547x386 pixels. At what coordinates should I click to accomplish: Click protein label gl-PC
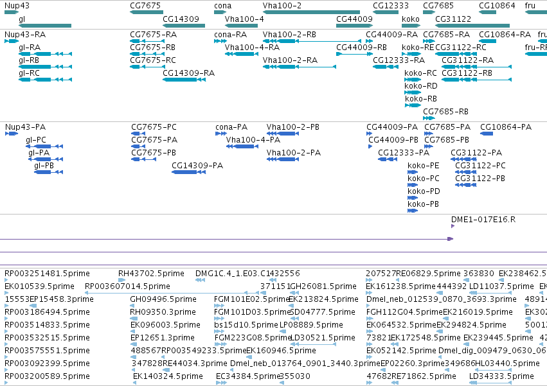point(36,140)
